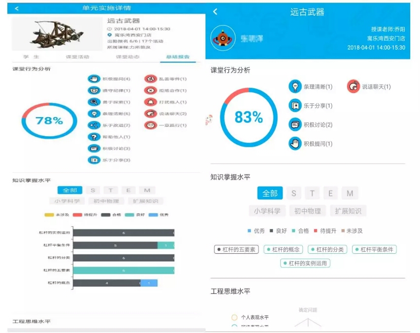Tap the 杠杆的分类 tag
Screen dimensions: 420x333
327,249
